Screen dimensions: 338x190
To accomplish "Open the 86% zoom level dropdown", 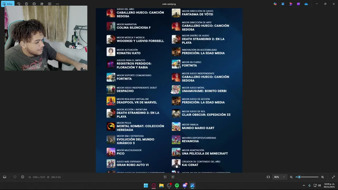I will pos(280,177).
